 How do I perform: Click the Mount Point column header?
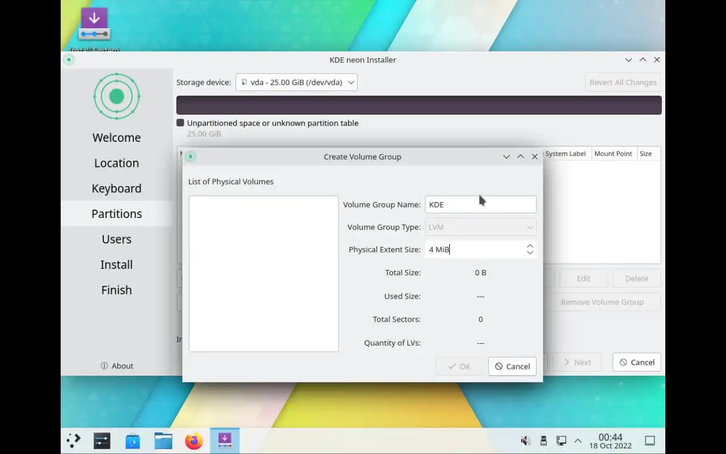pyautogui.click(x=613, y=154)
